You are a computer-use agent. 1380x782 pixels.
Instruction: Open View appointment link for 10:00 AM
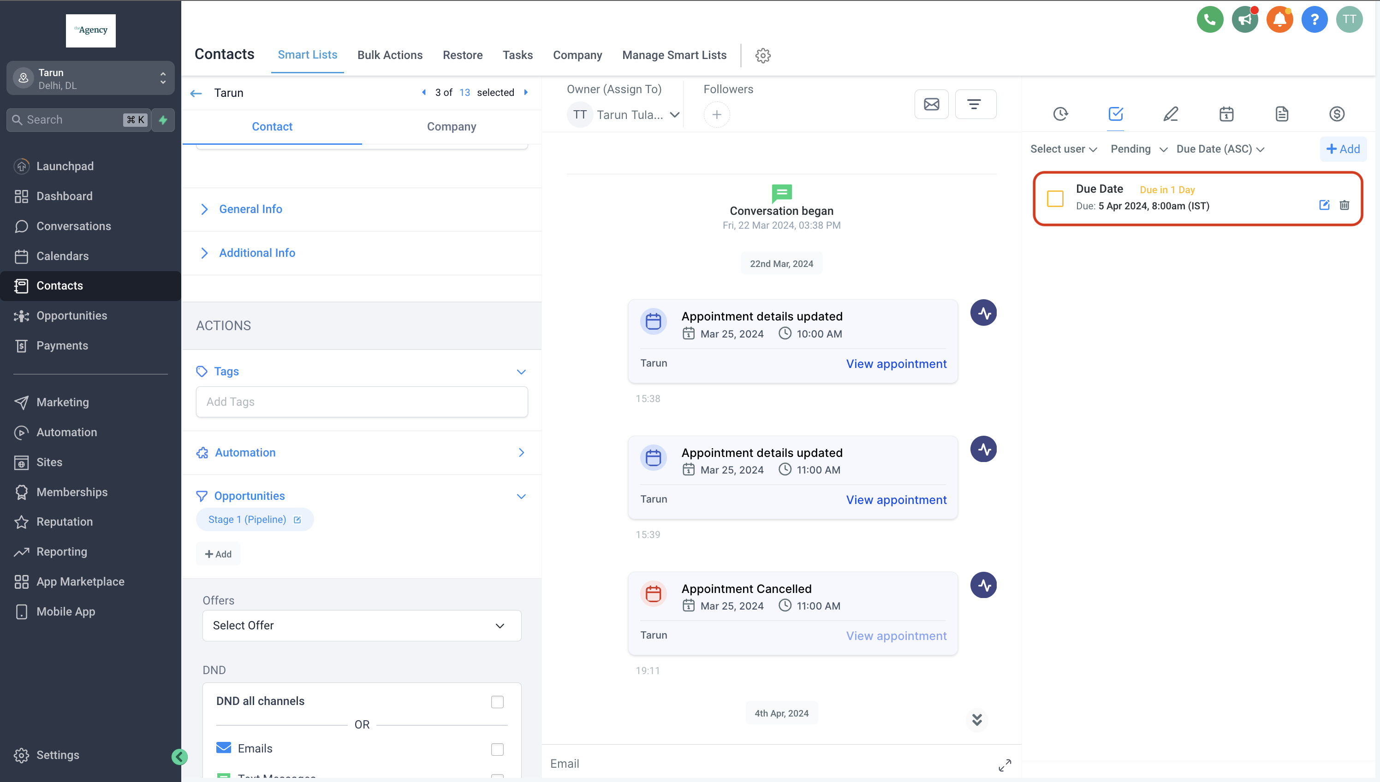click(896, 364)
